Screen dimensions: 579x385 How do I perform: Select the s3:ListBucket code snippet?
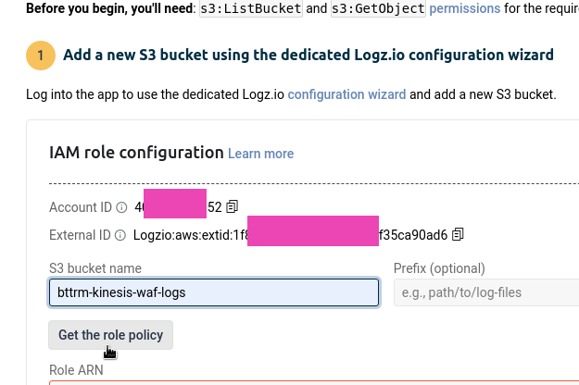click(251, 8)
